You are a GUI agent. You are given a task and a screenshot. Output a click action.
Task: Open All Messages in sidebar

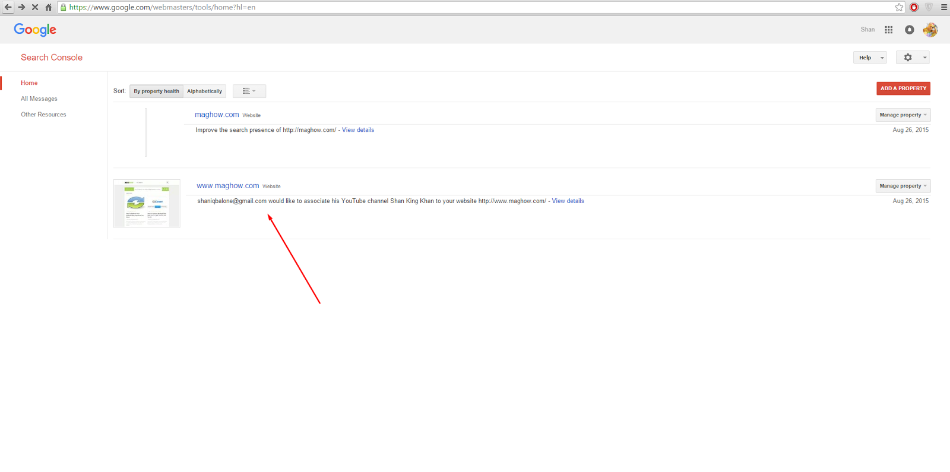(39, 99)
